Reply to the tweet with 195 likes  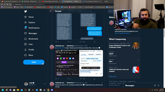(x=56, y=79)
